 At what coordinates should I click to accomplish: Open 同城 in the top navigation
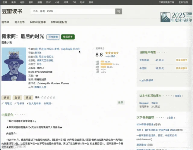tap(48, 2)
